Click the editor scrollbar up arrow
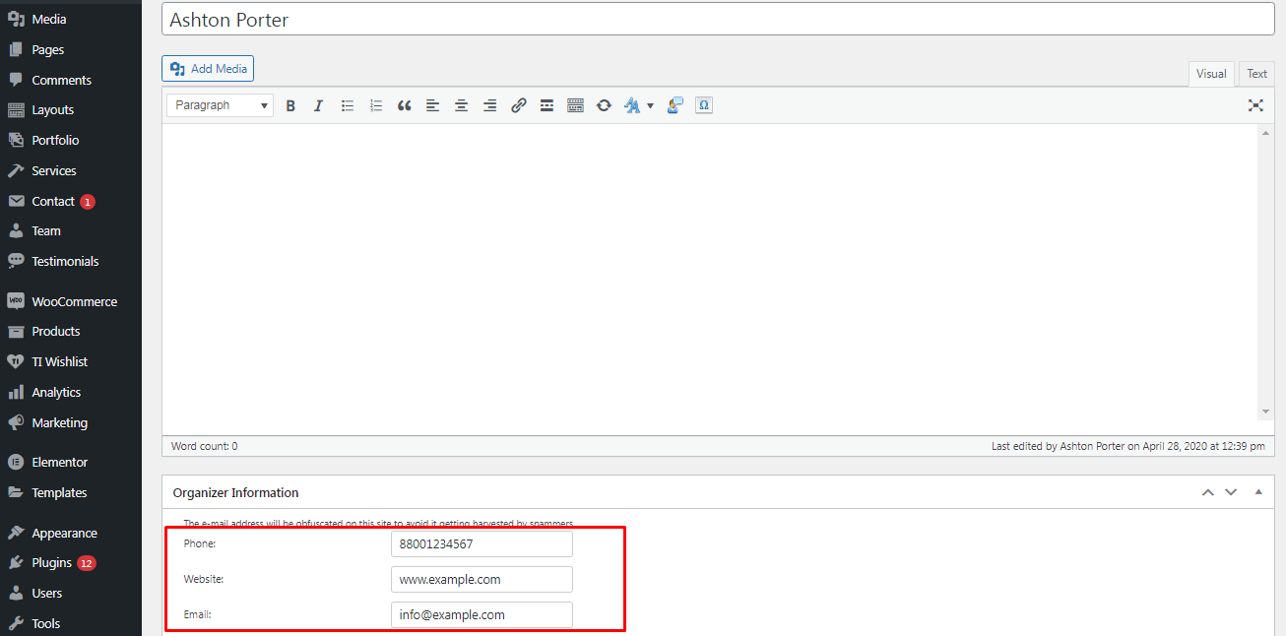 [1266, 133]
